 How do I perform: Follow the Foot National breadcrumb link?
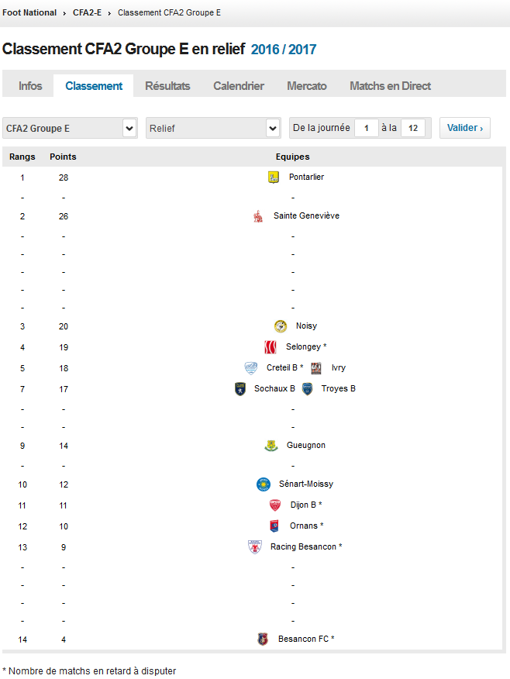coord(29,13)
